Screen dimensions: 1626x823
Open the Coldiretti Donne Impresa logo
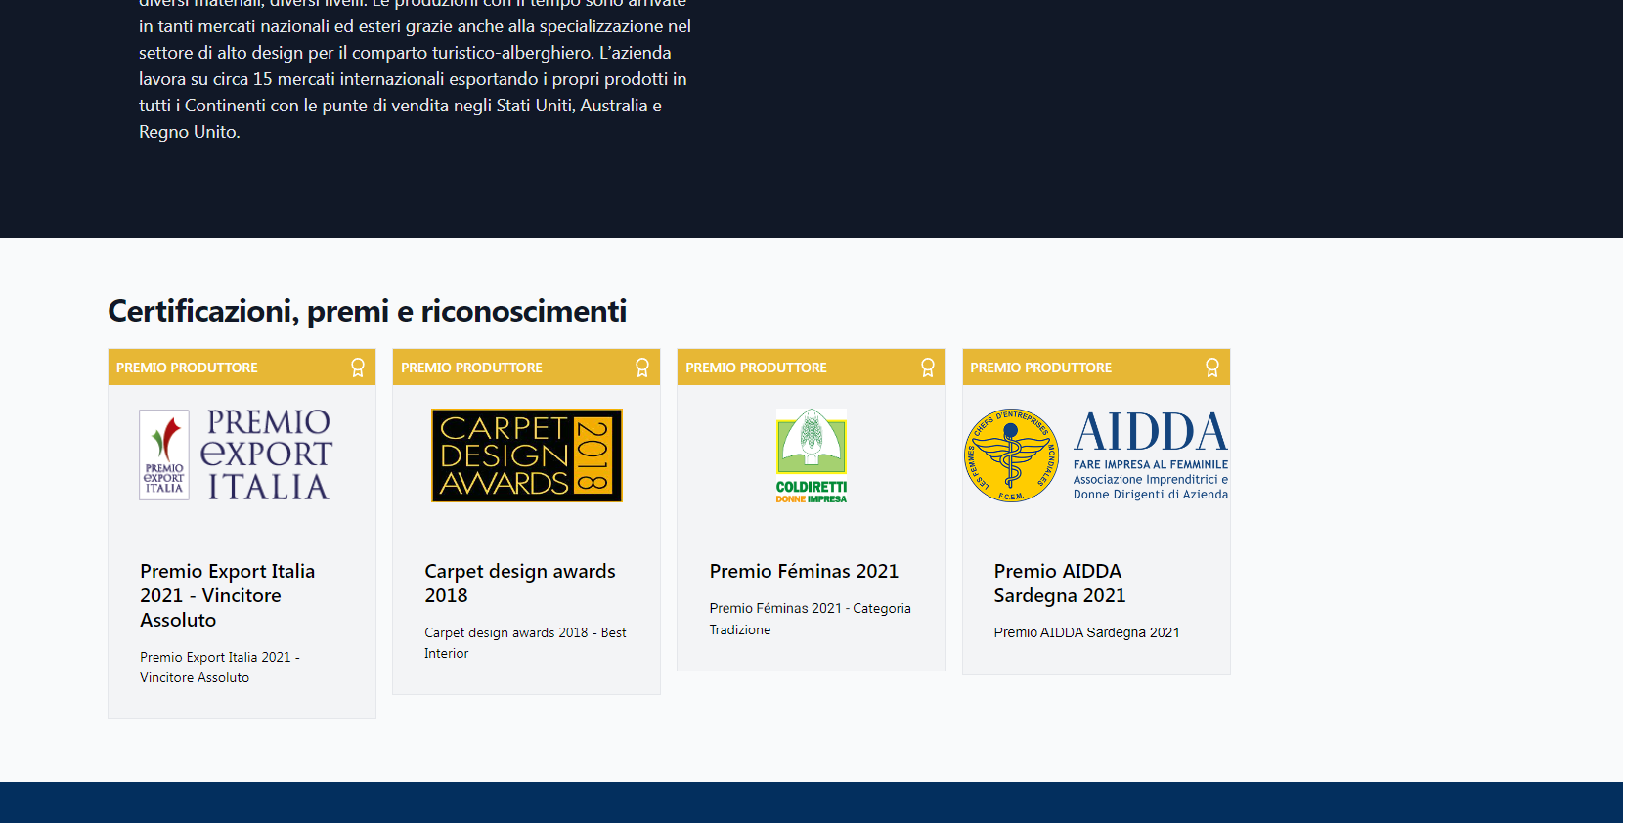(812, 455)
